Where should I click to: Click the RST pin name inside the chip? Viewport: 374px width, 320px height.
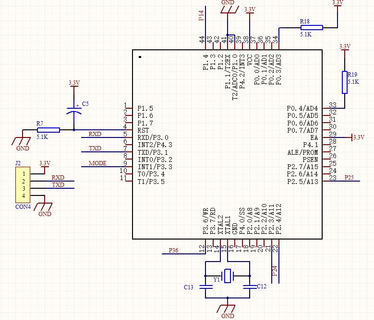(x=143, y=130)
